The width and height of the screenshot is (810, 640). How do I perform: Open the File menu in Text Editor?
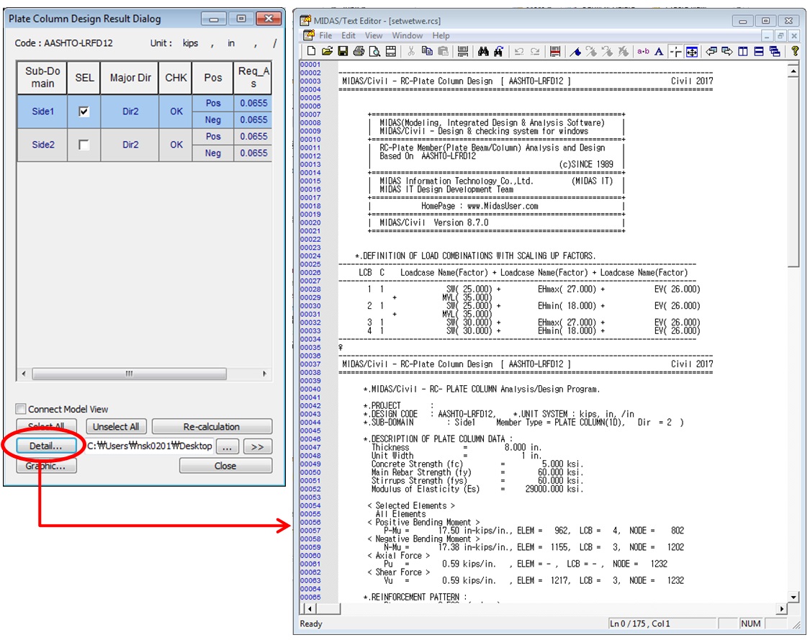pos(325,35)
